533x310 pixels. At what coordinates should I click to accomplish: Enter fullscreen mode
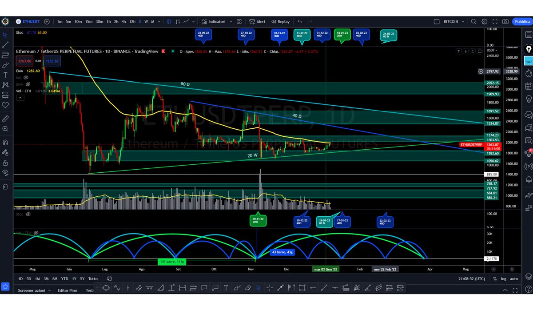pyautogui.click(x=495, y=21)
